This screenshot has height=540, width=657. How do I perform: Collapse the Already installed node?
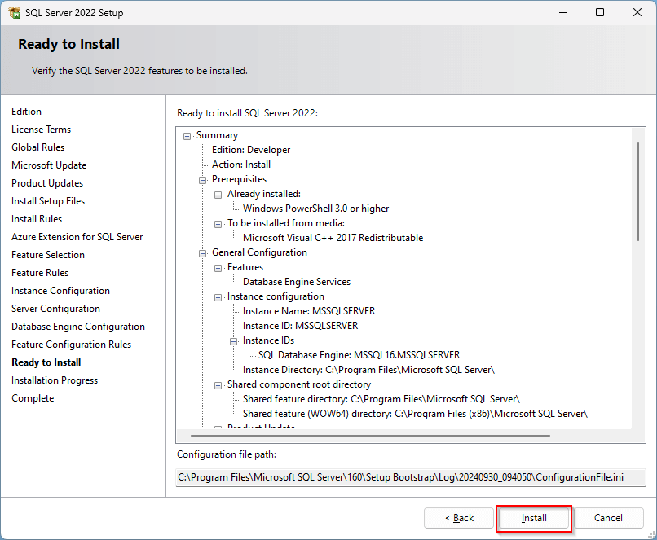point(218,194)
